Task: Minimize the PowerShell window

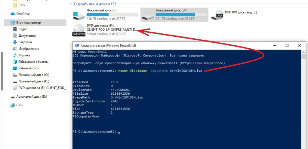Action: click(275, 45)
